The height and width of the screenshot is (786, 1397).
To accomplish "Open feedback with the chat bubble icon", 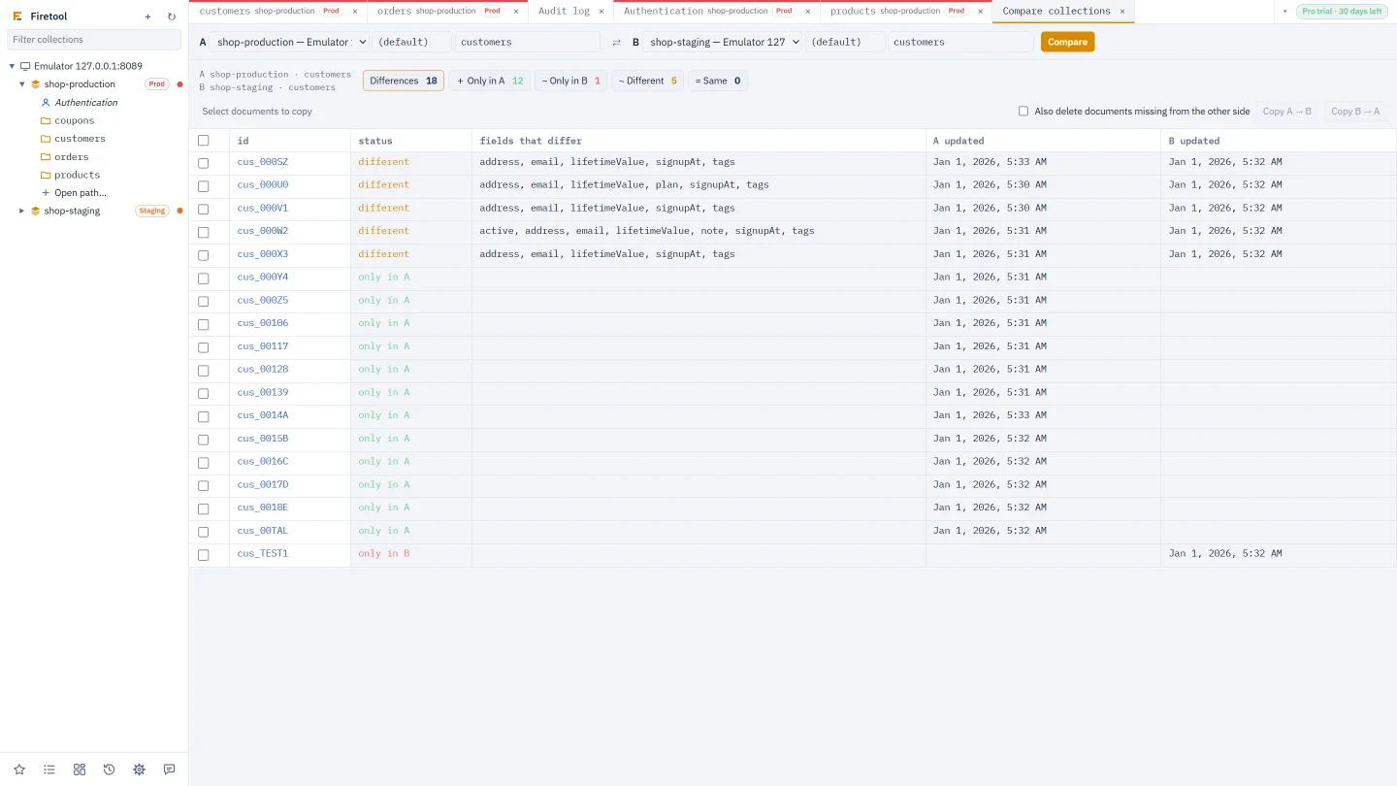I will point(169,770).
